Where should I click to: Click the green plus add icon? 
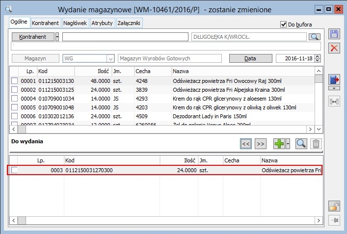tap(279, 144)
